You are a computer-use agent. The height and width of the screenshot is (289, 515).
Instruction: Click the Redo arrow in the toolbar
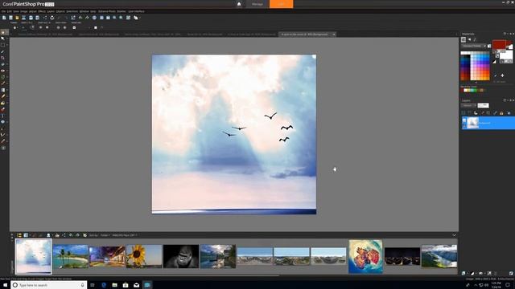87,18
